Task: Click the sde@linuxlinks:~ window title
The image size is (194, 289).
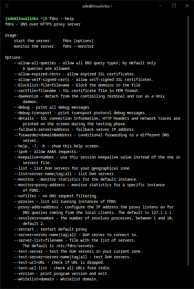Action: pos(97,6)
